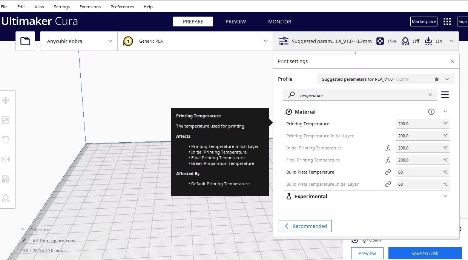
Task: Click the fx icon for Initial Printing Temperature
Action: (x=388, y=148)
